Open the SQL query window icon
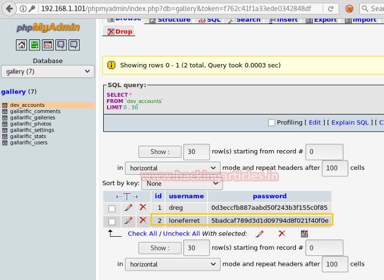Screen dimensions: 384x280 (48, 45)
